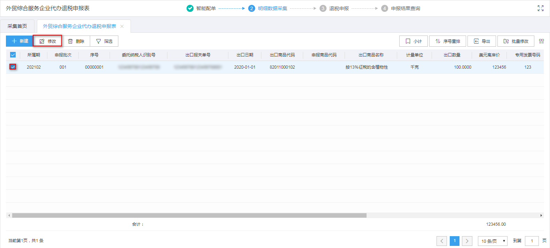550x248 pixels.
Task: Click the horizontal table scrollbar
Action: [189, 216]
